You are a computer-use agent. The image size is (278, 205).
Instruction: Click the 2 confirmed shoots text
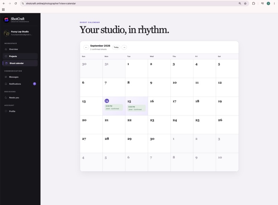click(x=99, y=49)
